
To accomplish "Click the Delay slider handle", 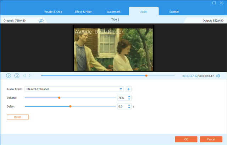I will (70, 106).
